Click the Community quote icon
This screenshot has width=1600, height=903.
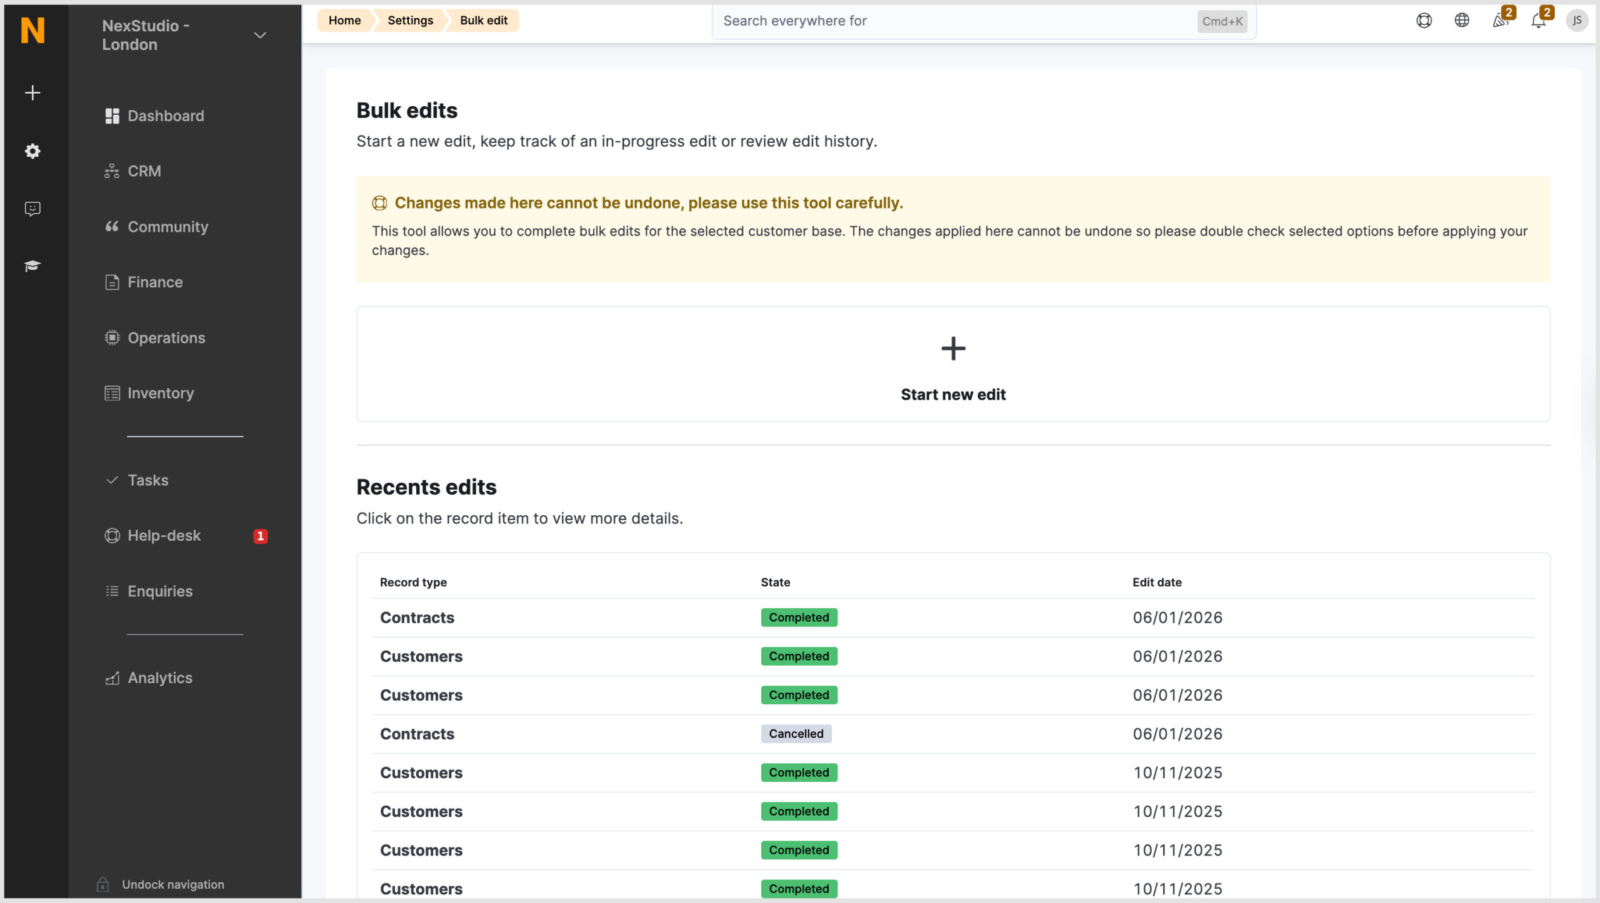[112, 227]
